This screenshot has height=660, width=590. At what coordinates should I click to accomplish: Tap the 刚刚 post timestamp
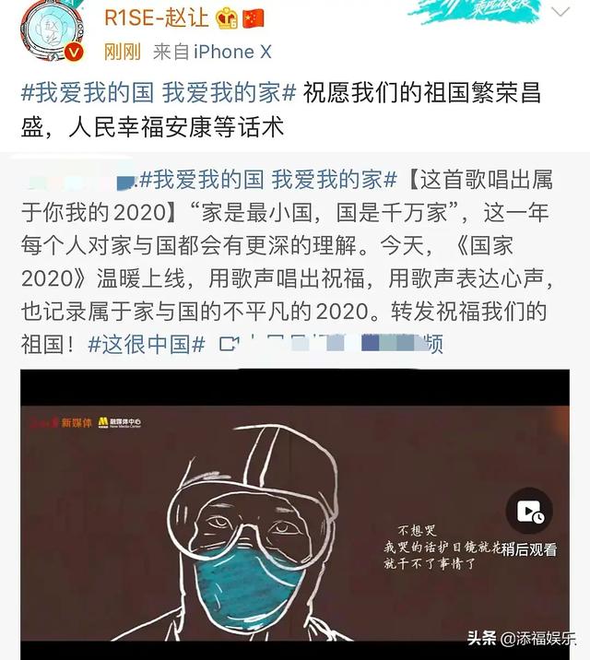click(x=123, y=53)
